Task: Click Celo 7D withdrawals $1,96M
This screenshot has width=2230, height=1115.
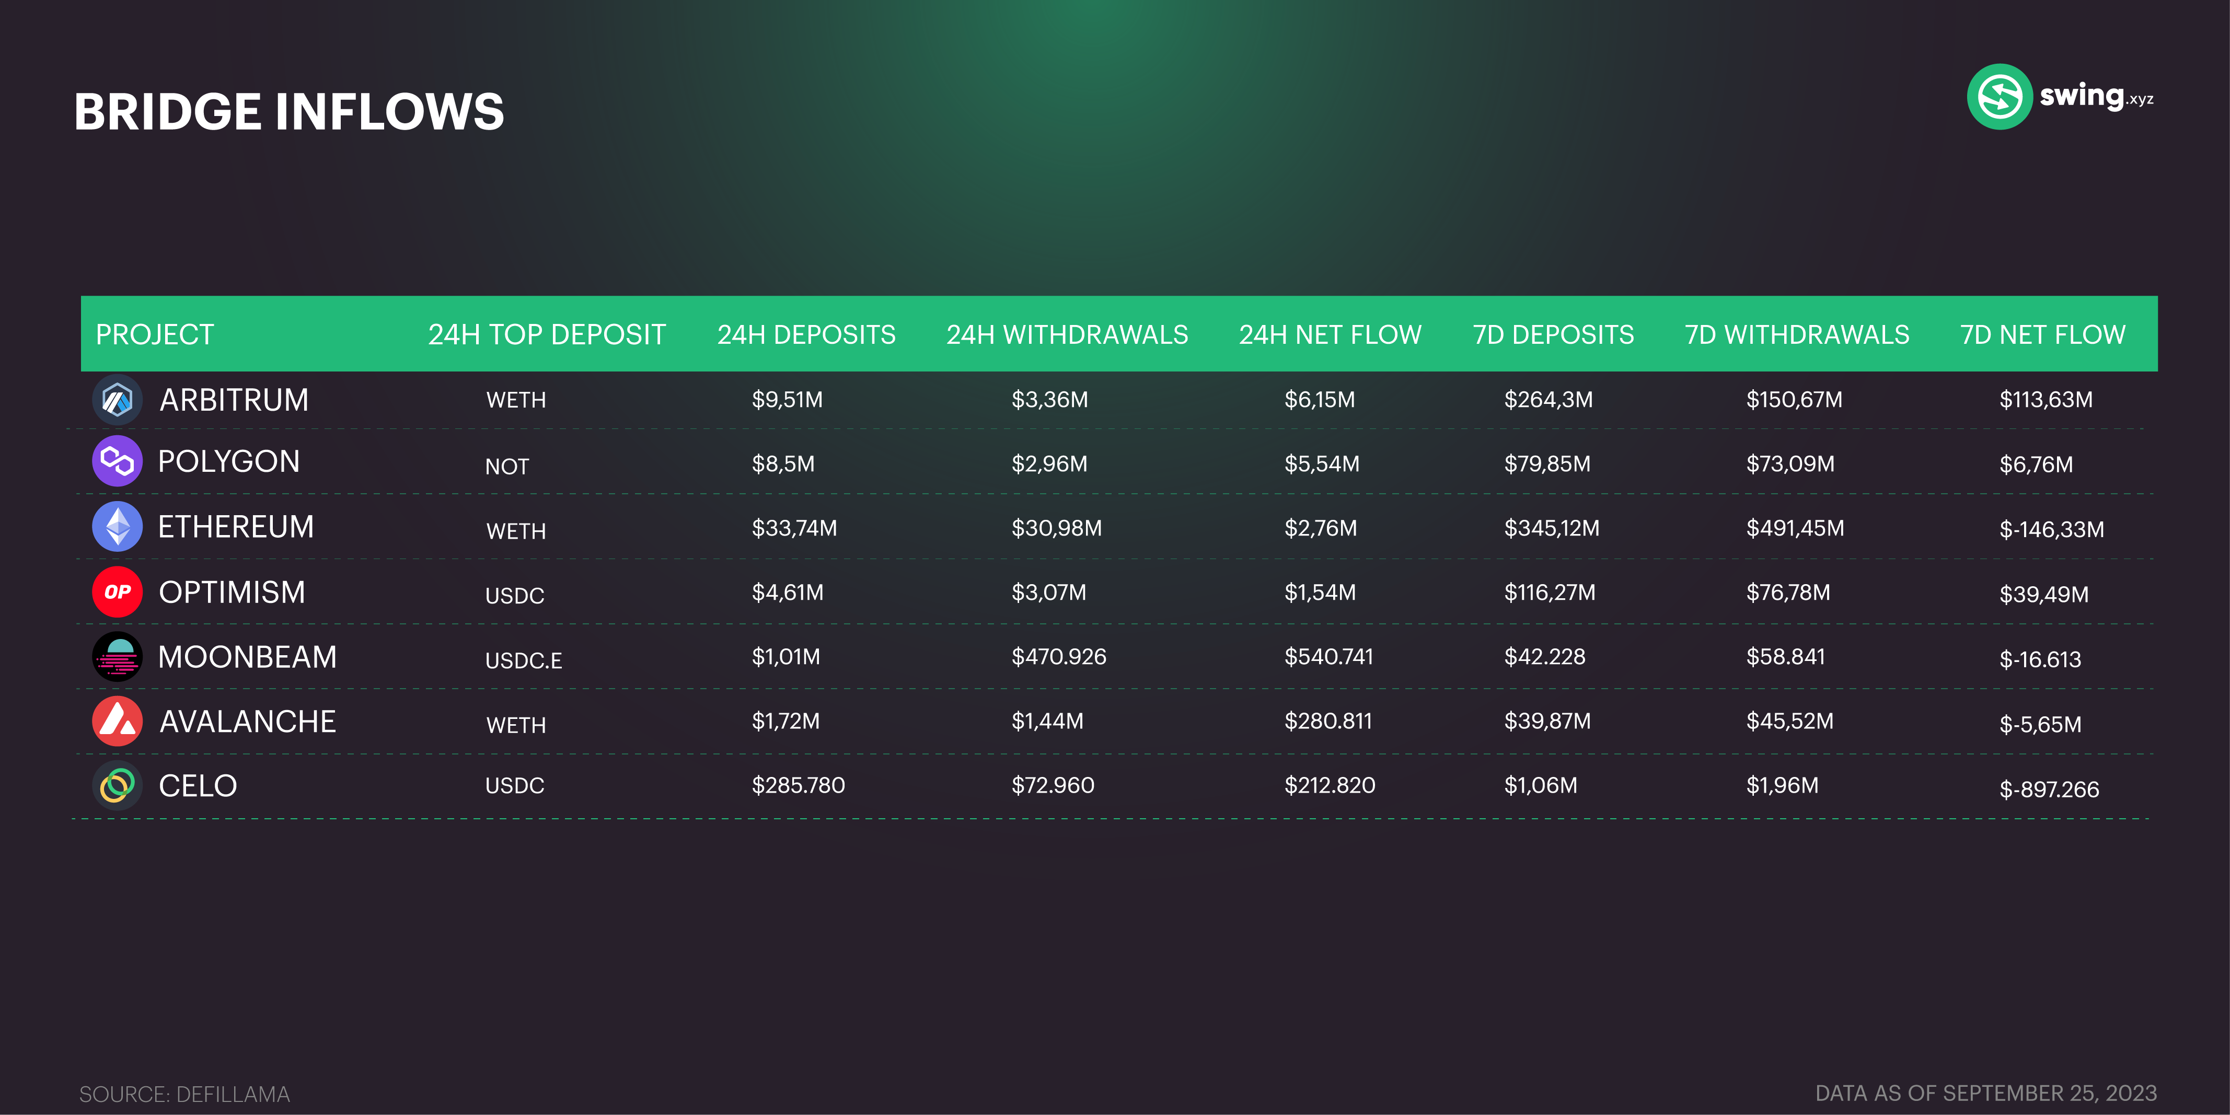Action: pyautogui.click(x=1783, y=785)
